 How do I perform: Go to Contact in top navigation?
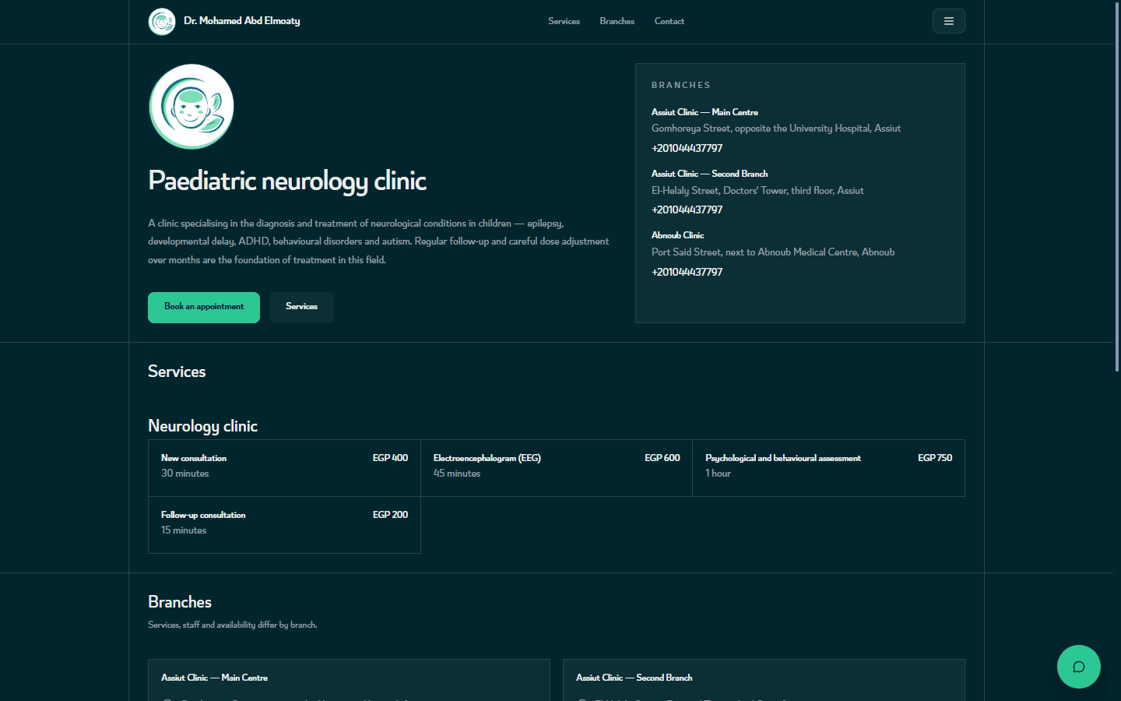click(x=669, y=21)
